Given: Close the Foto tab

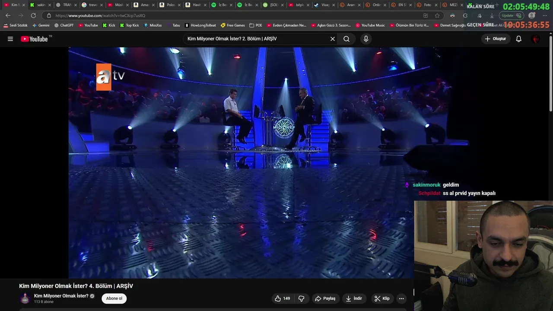Looking at the screenshot, I should coord(436,5).
